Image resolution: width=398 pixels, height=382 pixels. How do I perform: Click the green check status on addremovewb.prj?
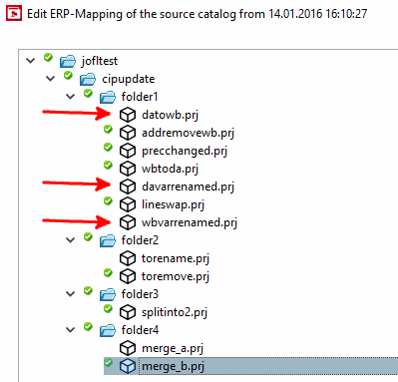(108, 129)
